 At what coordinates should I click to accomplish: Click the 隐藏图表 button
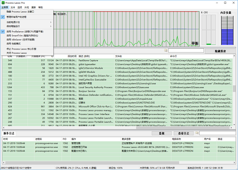[x=220, y=51]
